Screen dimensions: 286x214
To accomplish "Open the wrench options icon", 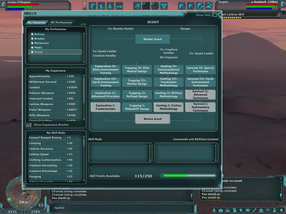I will point(254,210).
